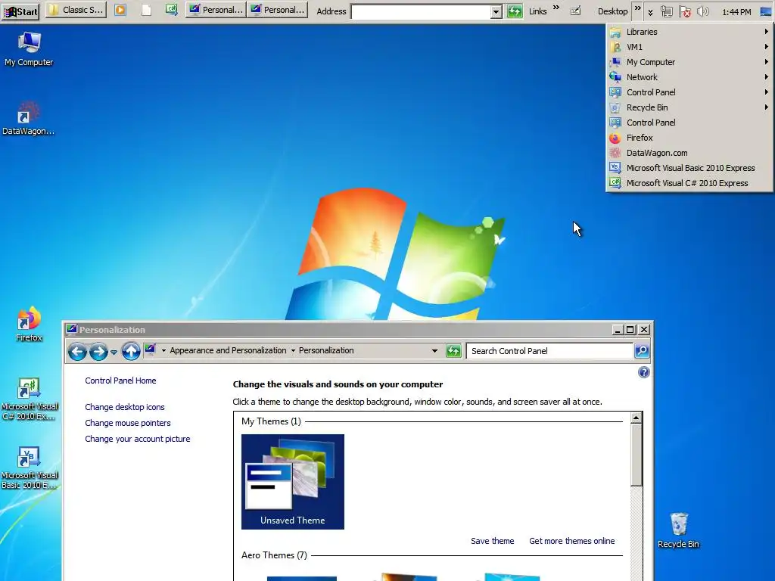This screenshot has width=775, height=581.
Task: Switch to Classic S... taskbar window
Action: [76, 10]
